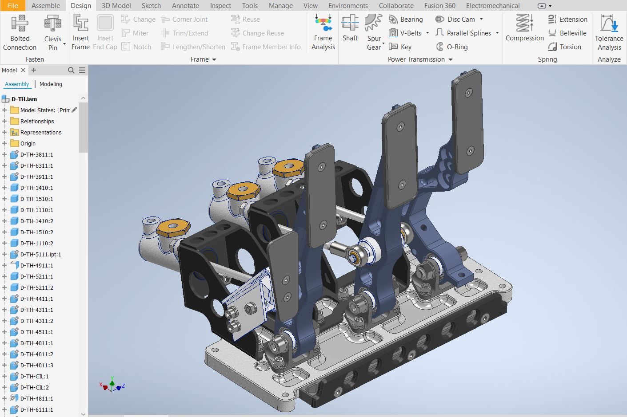Click the Torsion spring tool
The image size is (627, 417).
(x=564, y=47)
